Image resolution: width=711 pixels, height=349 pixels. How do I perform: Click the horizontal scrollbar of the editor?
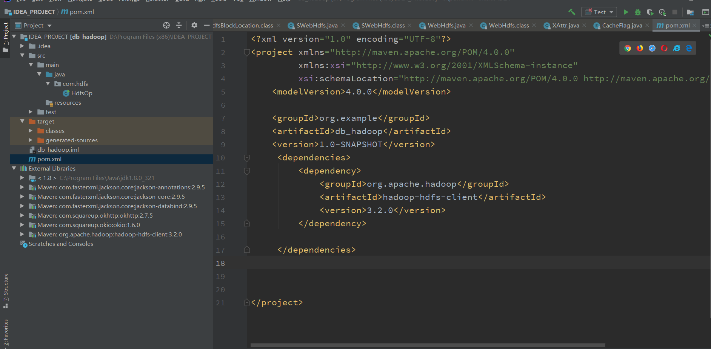tap(428, 345)
